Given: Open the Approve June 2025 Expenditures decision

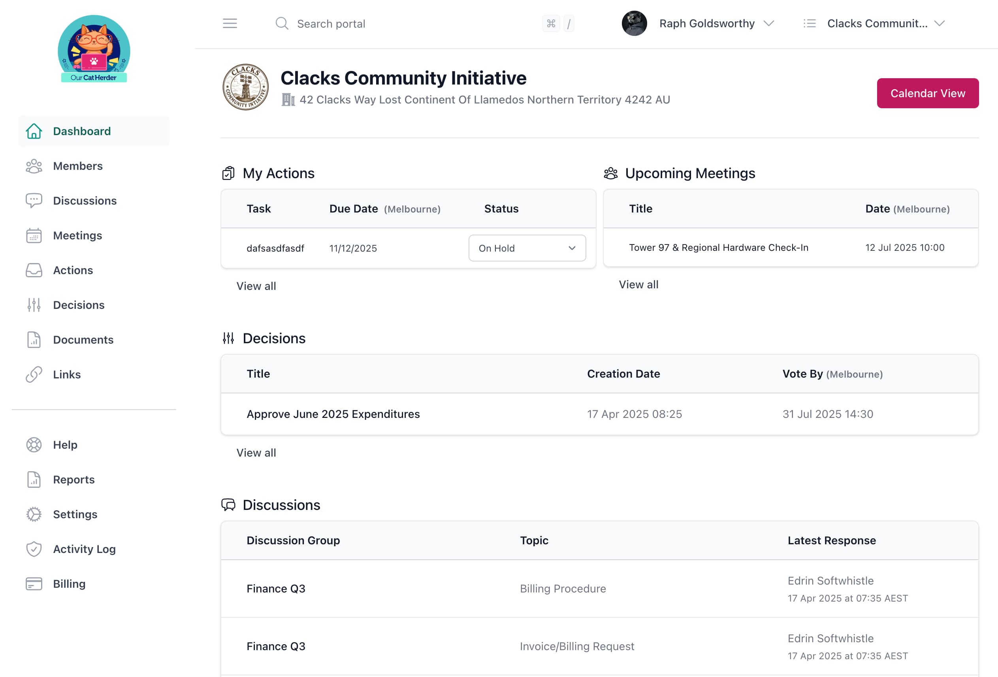Looking at the screenshot, I should pyautogui.click(x=333, y=414).
